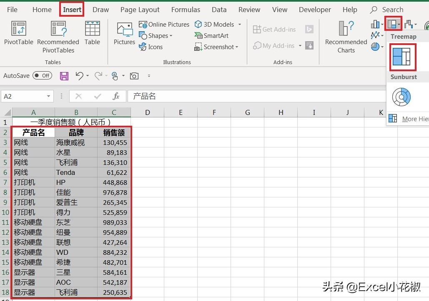
Task: Click the Save floppy disk icon
Action: 64,76
